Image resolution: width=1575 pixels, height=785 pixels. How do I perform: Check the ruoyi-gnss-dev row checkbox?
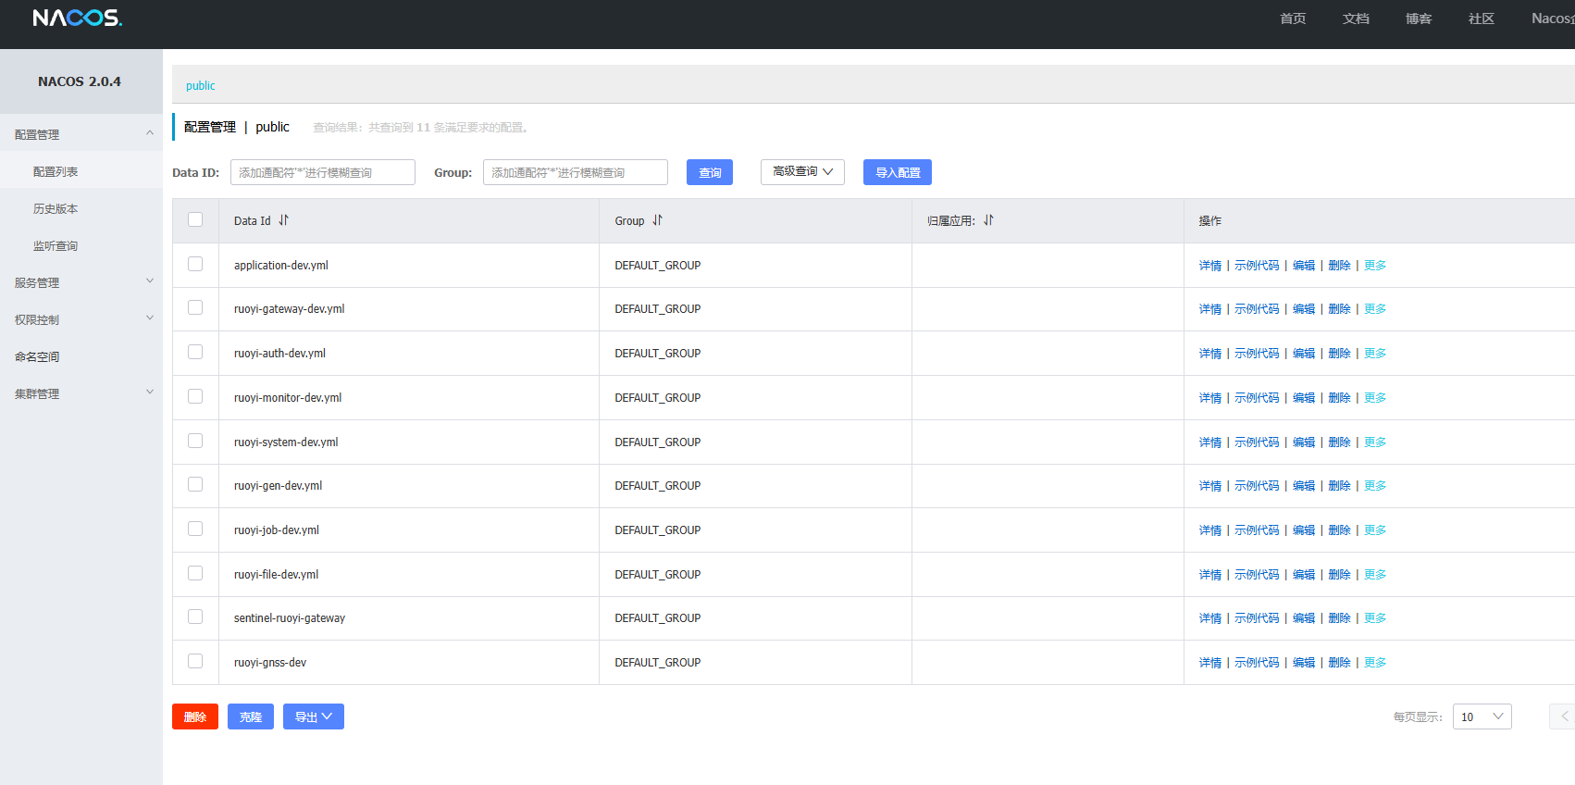pos(195,661)
